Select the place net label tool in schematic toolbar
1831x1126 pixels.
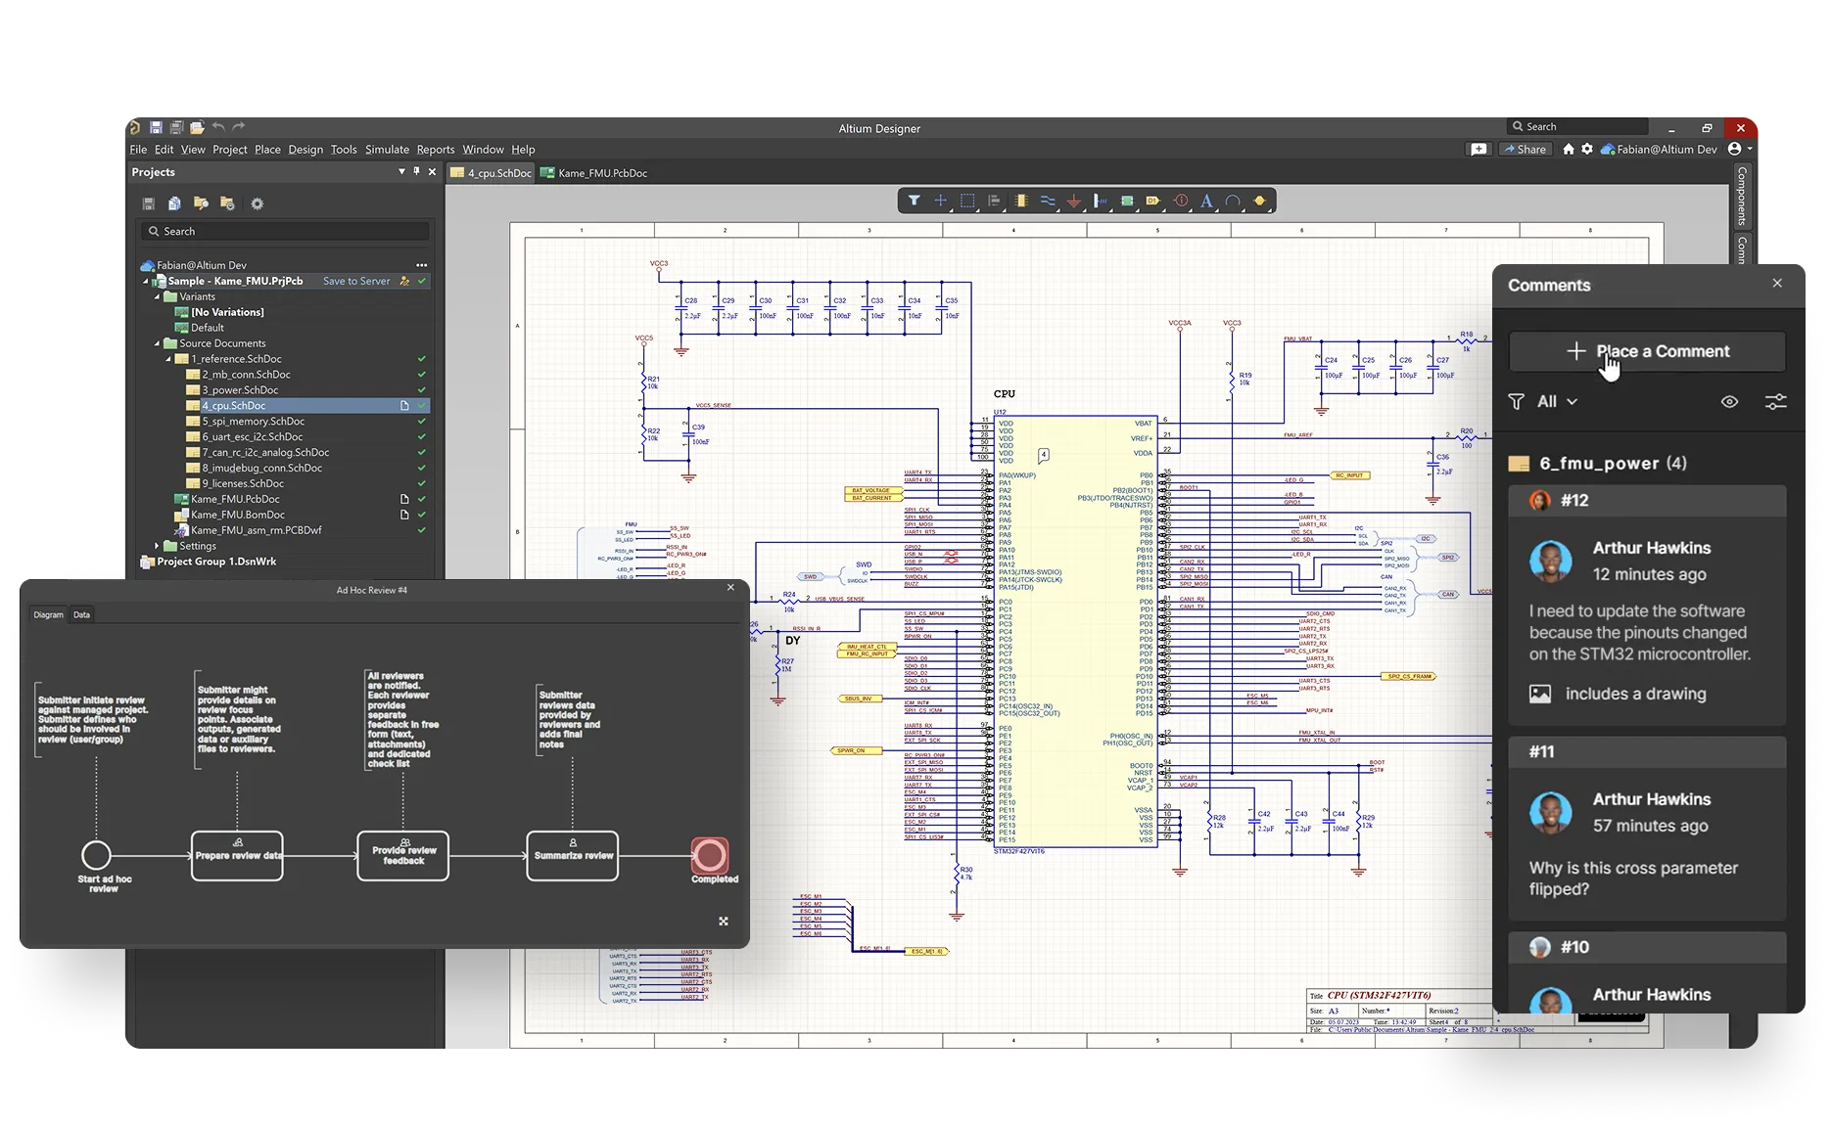point(1101,202)
